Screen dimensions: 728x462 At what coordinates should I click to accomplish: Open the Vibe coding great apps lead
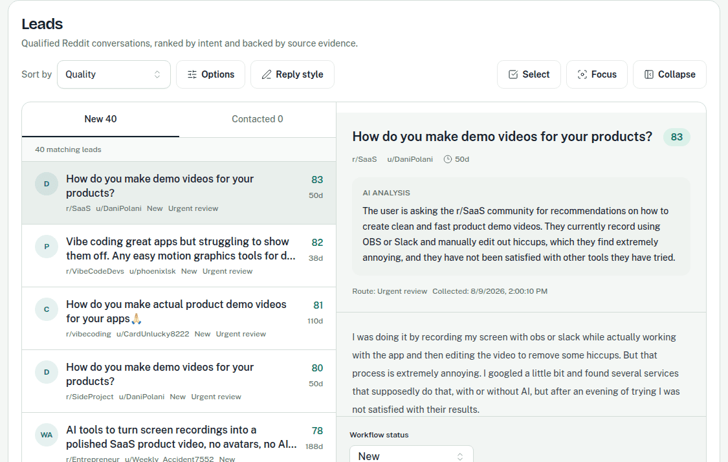coord(179,256)
